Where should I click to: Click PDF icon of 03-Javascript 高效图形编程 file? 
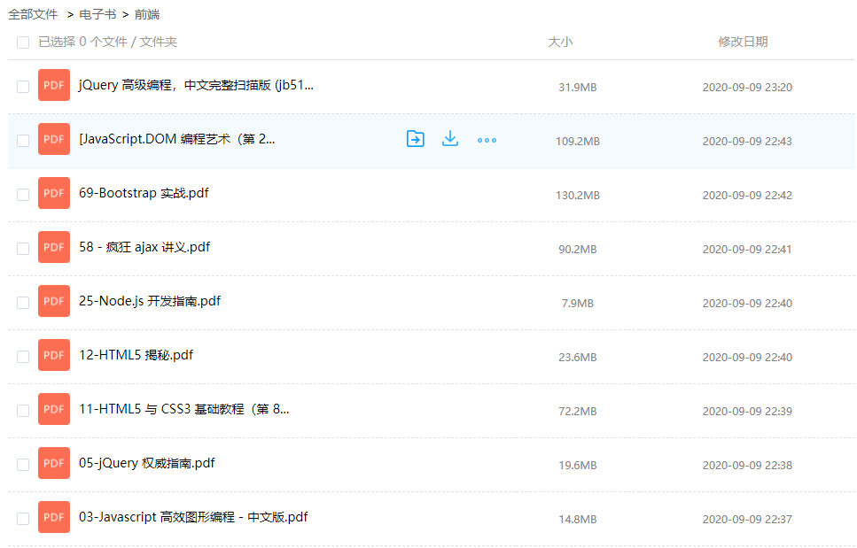53,517
